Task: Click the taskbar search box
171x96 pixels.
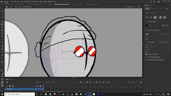Action: (x=20, y=94)
